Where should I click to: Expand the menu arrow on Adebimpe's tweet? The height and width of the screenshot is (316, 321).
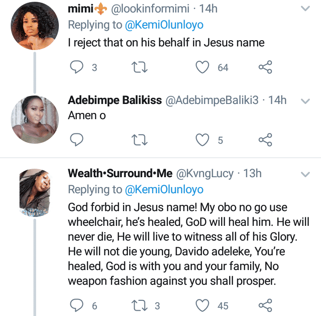305,101
